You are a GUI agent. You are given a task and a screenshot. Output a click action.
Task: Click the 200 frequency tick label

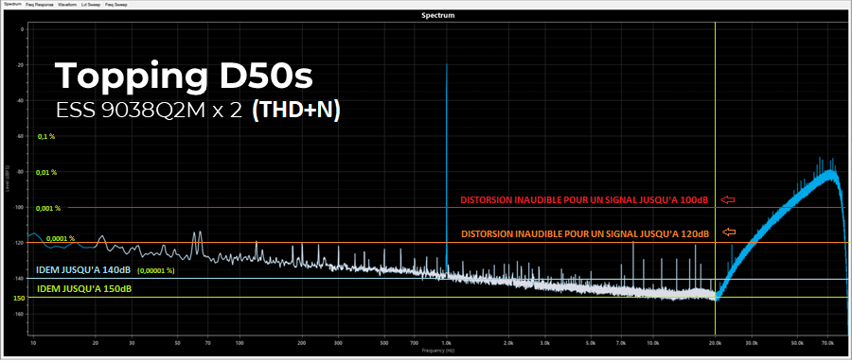point(302,344)
